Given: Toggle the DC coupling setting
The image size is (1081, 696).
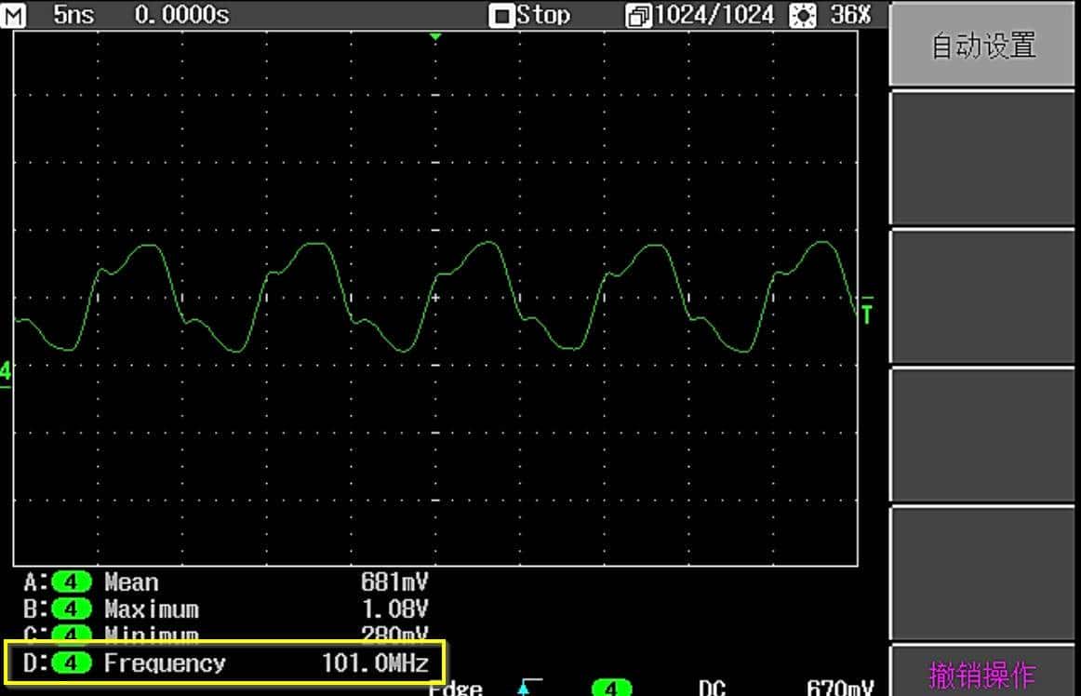Looking at the screenshot, I should [x=712, y=689].
